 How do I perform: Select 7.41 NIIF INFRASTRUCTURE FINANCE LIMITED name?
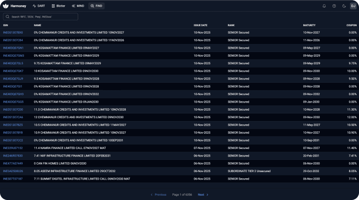72,156
